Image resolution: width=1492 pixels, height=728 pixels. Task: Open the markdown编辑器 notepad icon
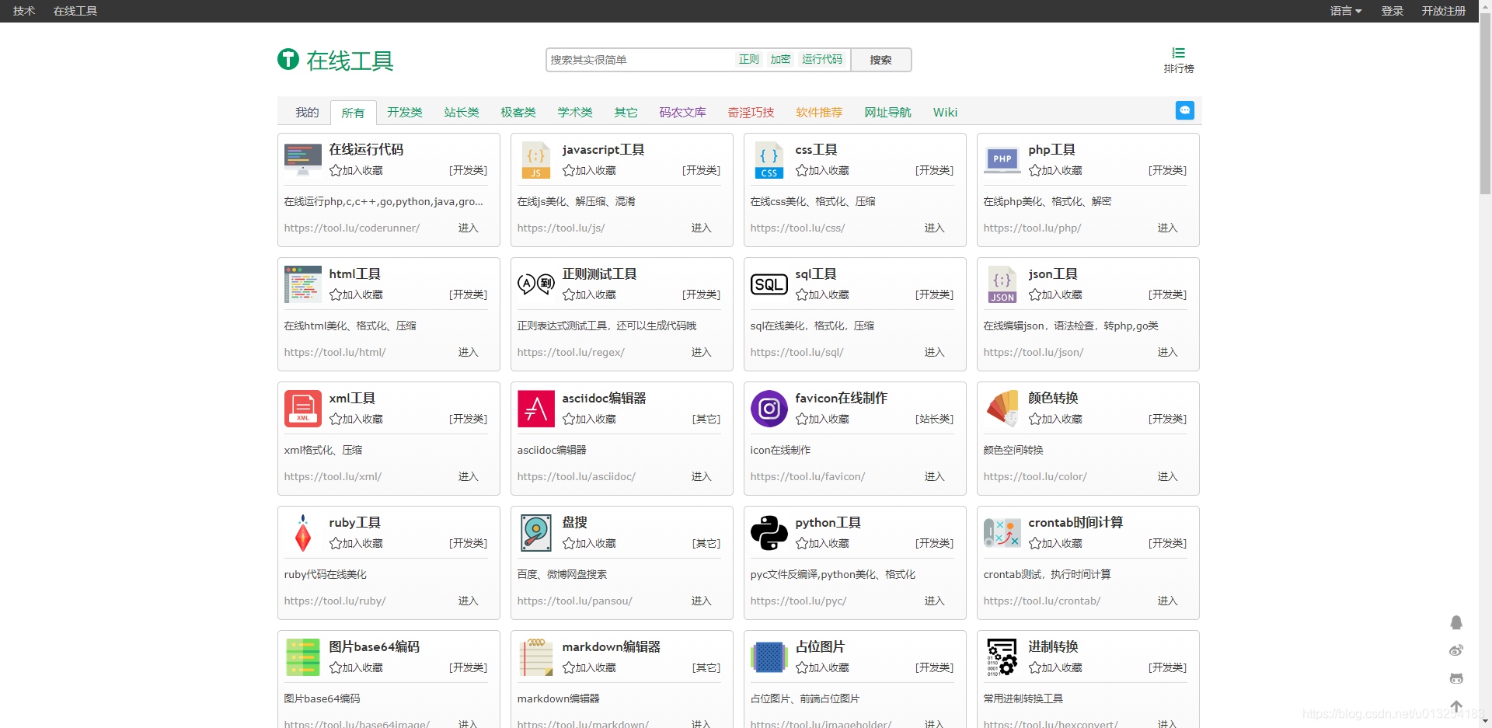coord(536,657)
